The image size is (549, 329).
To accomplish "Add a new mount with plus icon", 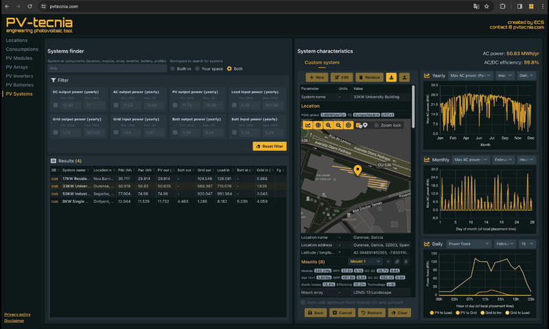I will coord(387,262).
